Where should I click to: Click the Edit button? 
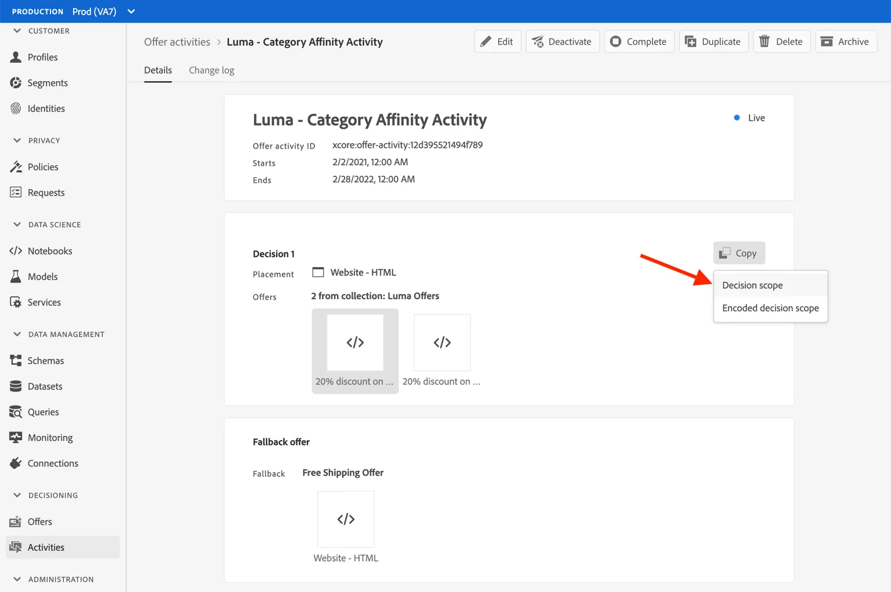[498, 42]
